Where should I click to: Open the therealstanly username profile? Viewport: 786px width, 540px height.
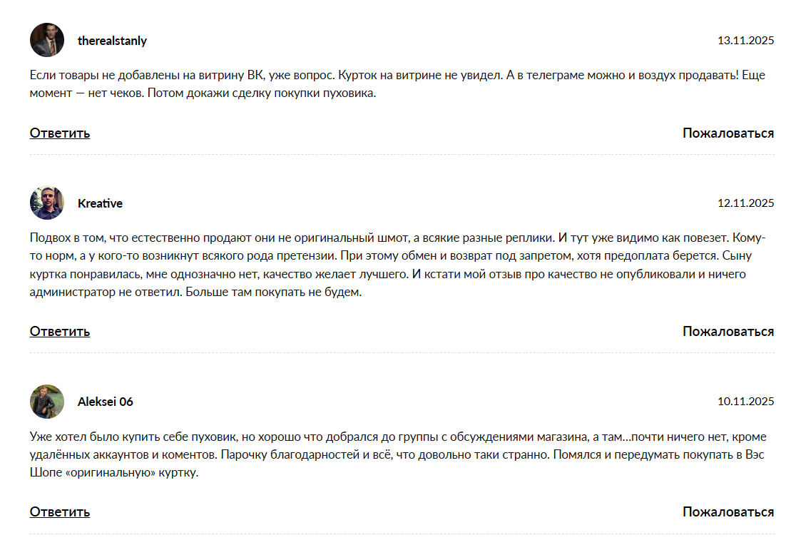112,41
